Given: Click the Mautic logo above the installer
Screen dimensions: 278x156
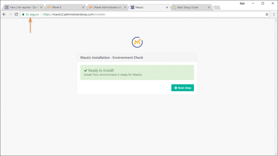Looking at the screenshot, I should pyautogui.click(x=137, y=42).
